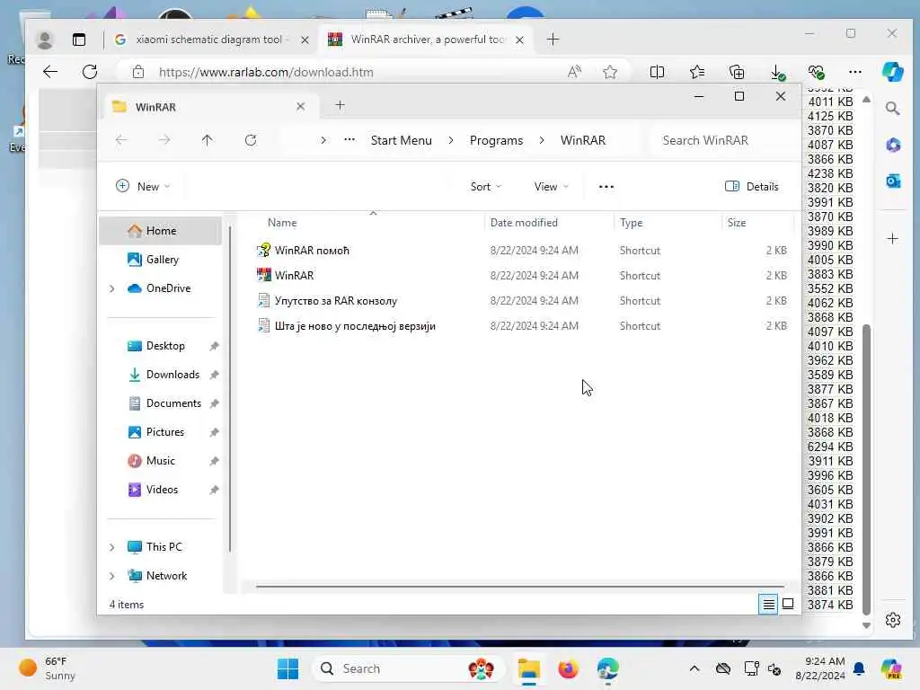This screenshot has height=690, width=920.
Task: Click Edge sidebar search icon
Action: pos(892,109)
